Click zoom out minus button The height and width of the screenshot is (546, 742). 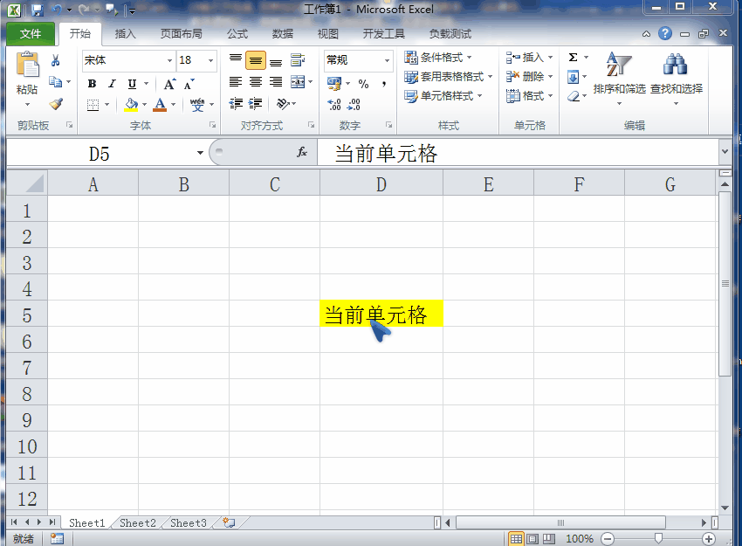[608, 538]
